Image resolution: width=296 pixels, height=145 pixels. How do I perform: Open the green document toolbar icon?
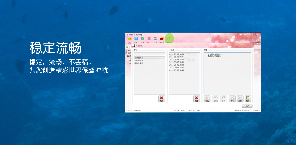click(142, 39)
